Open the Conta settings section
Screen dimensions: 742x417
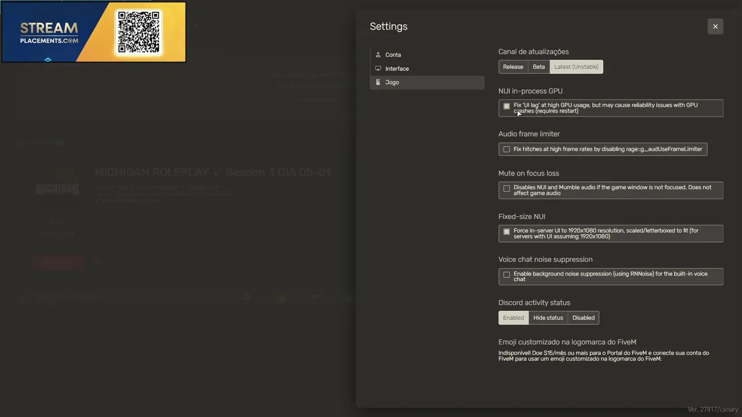(427, 54)
